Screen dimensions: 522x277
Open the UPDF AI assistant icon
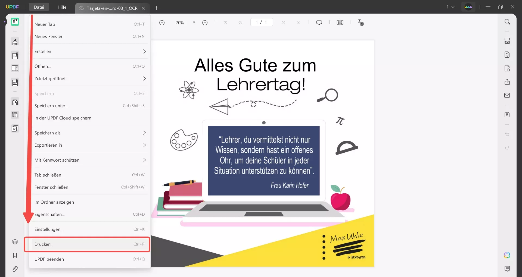(x=507, y=255)
